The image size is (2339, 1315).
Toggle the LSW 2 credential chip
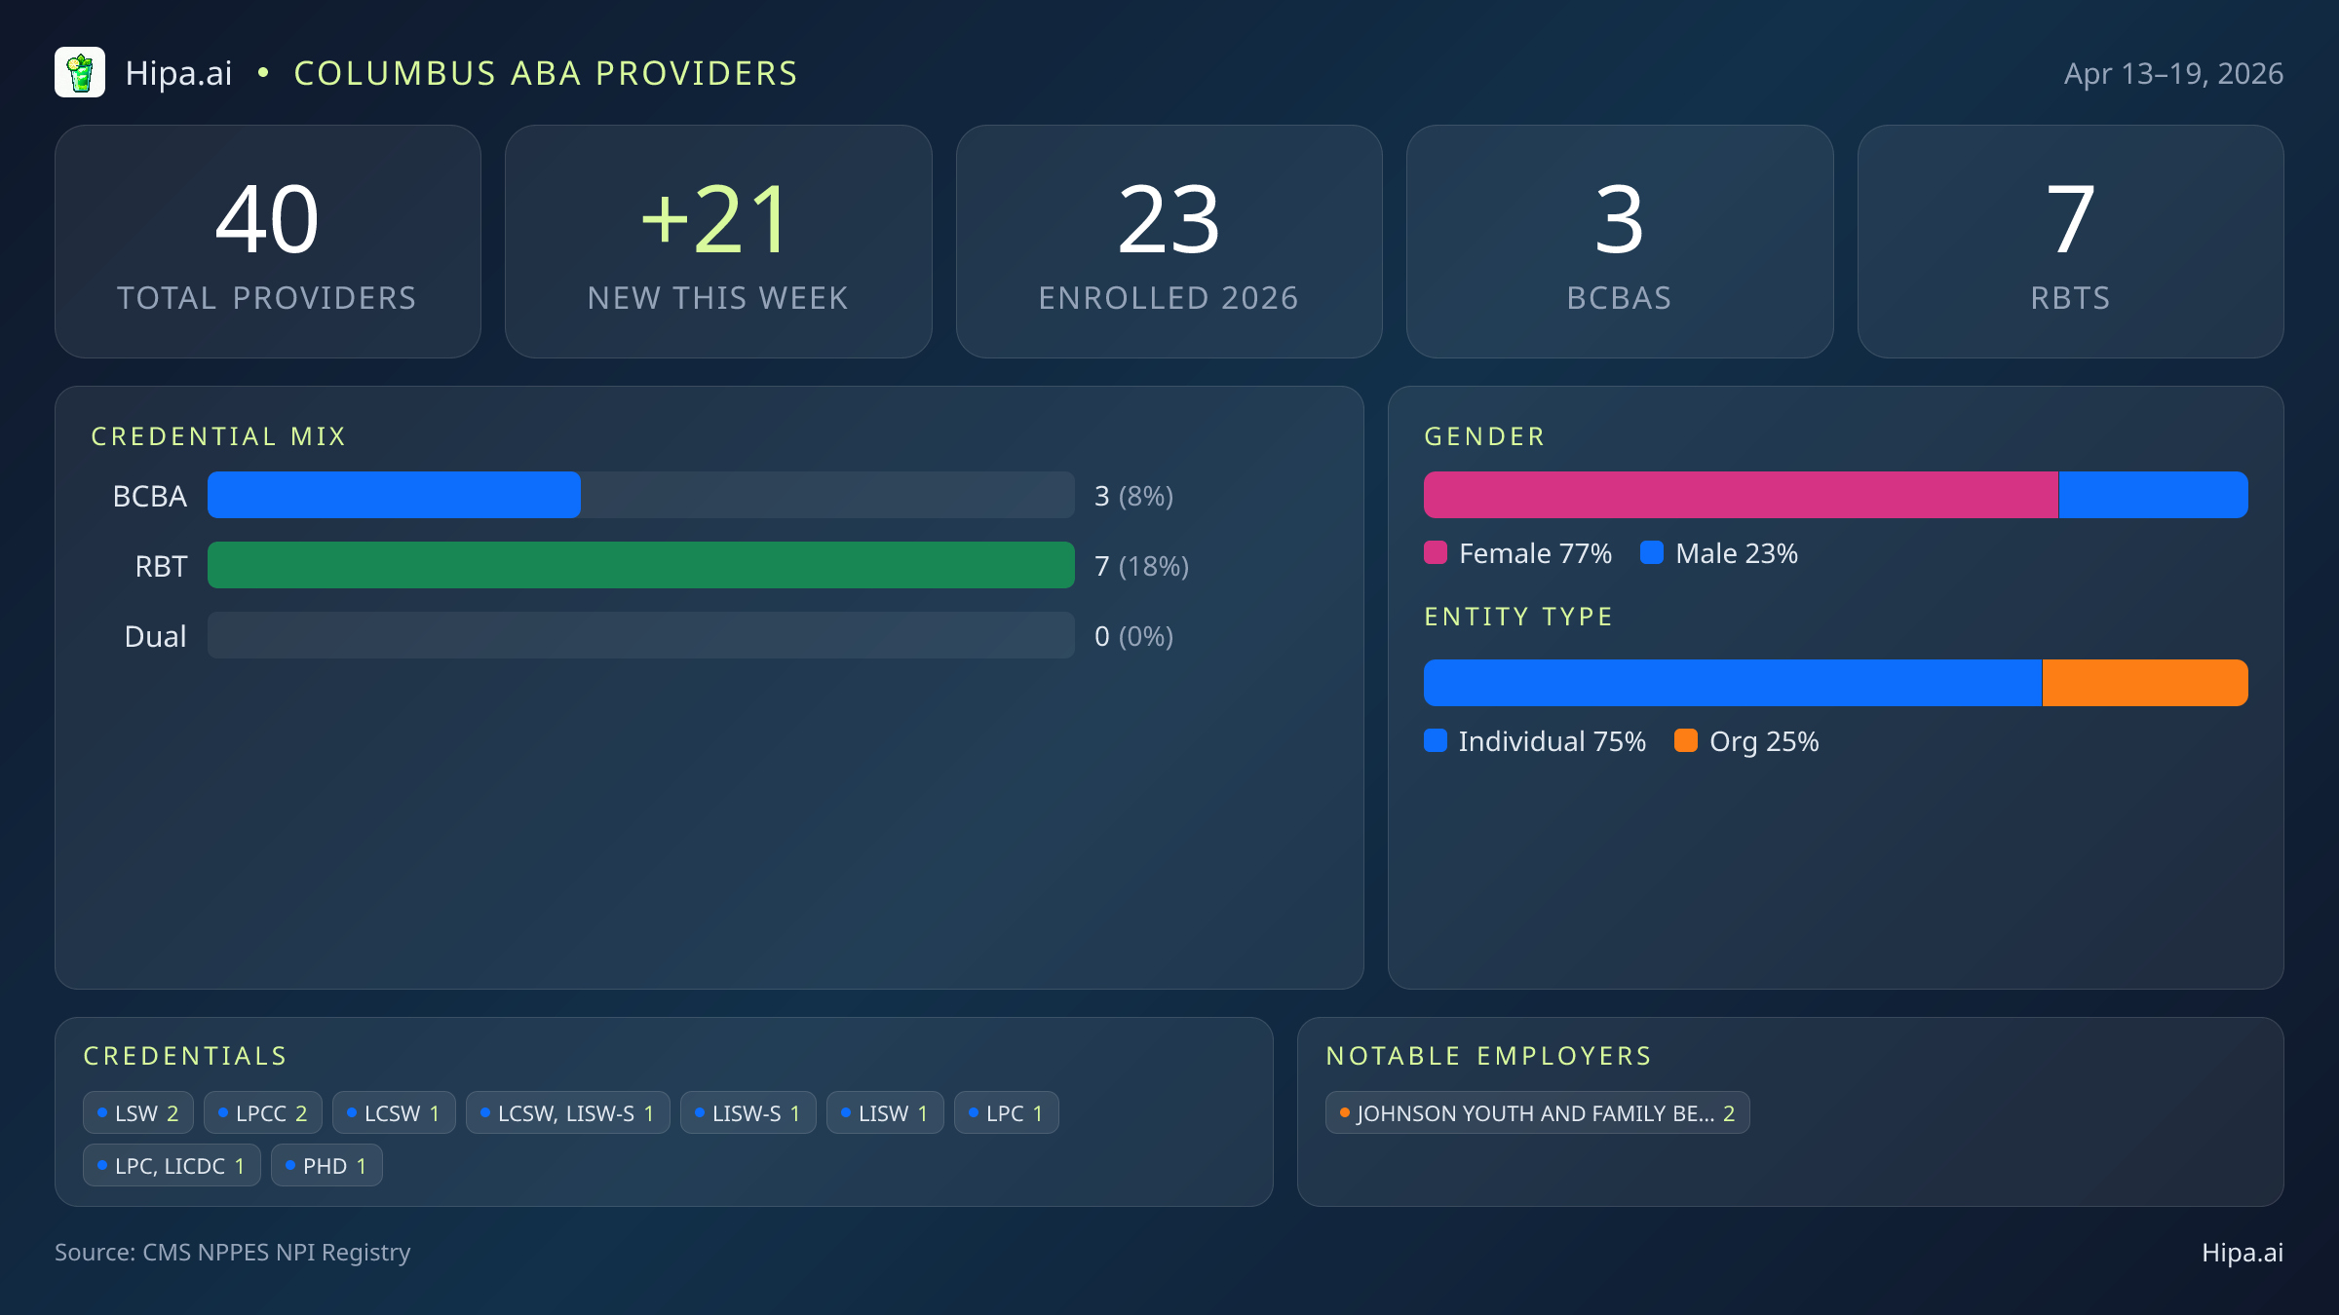[137, 1112]
